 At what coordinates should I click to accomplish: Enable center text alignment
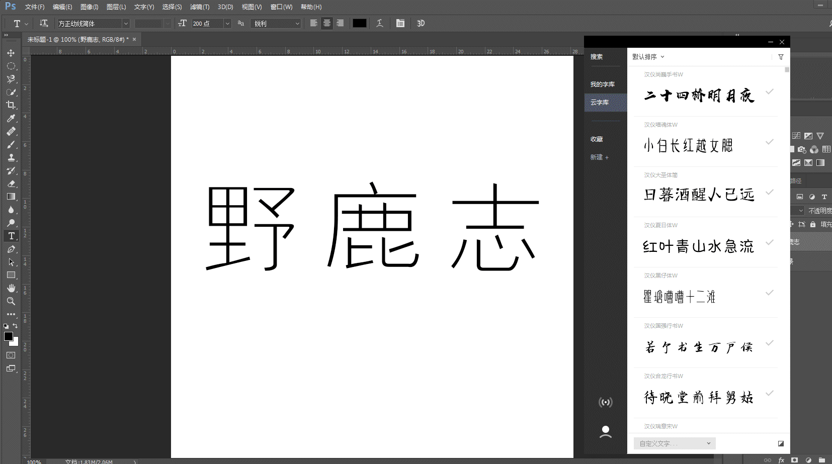point(327,23)
